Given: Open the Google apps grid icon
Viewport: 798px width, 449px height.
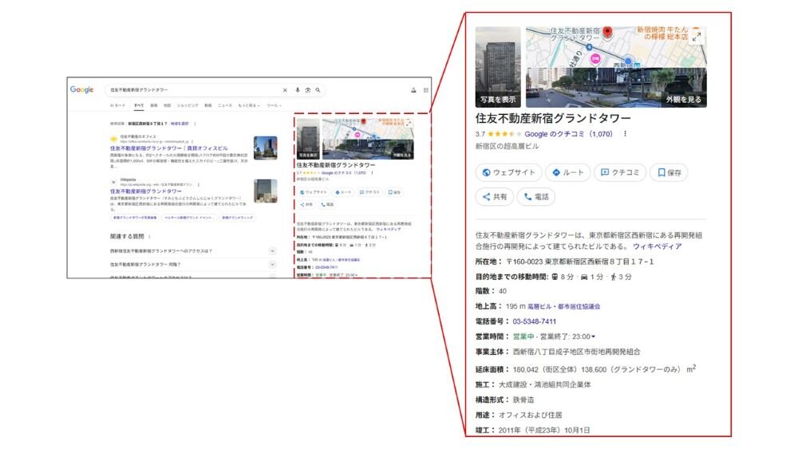Looking at the screenshot, I should [425, 90].
